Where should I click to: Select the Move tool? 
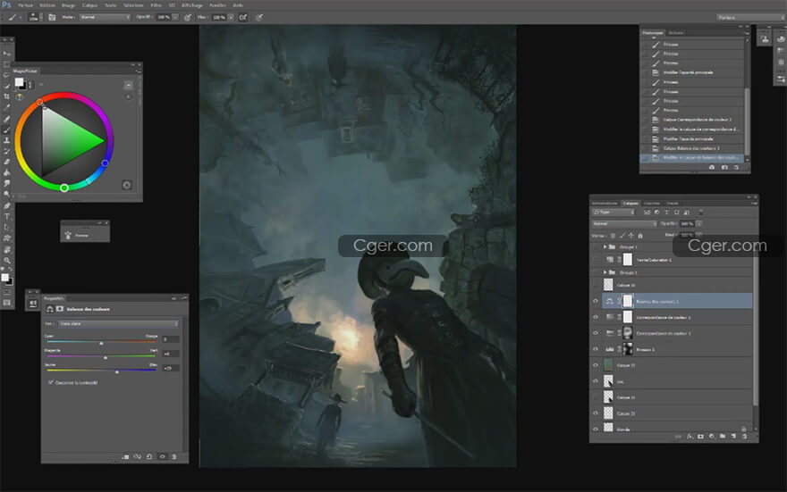point(7,53)
